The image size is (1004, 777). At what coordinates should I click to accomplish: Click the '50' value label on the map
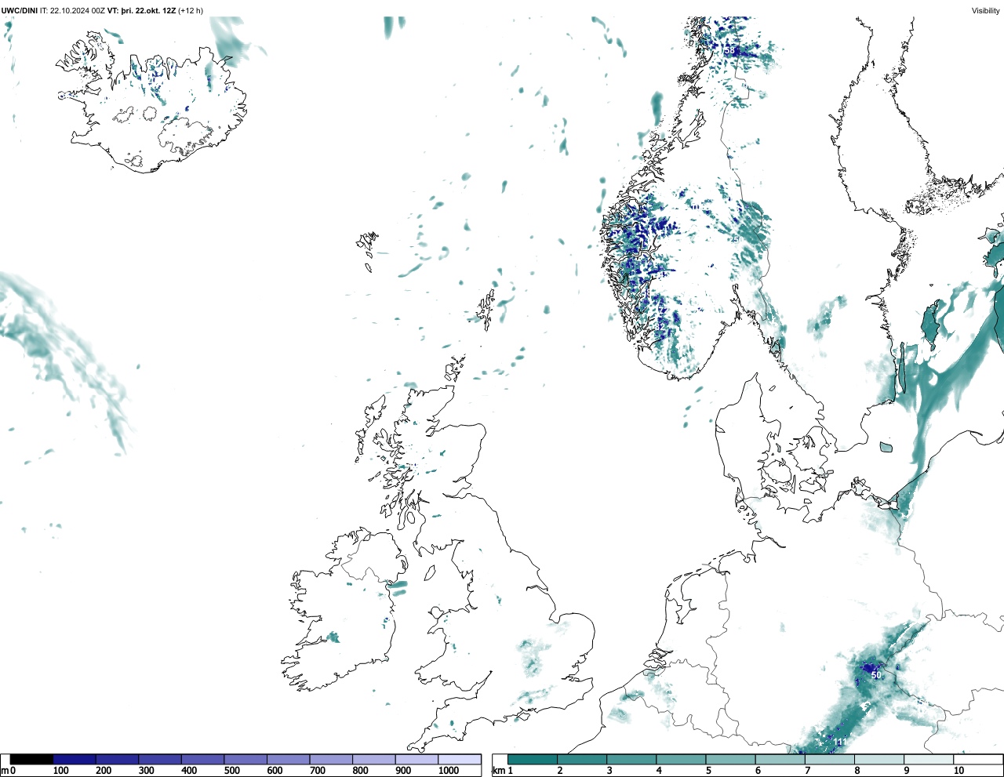(x=876, y=675)
